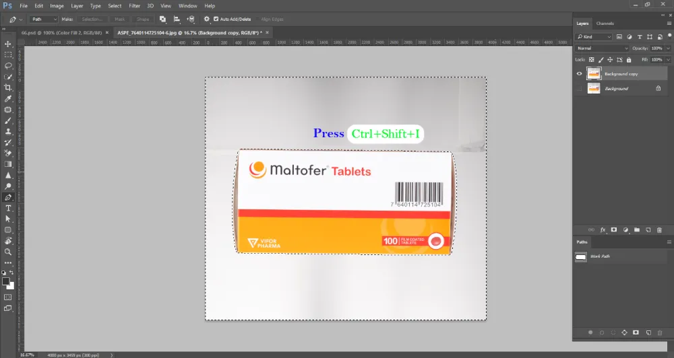Toggle the type layers filter
The image size is (674, 358).
click(640, 37)
